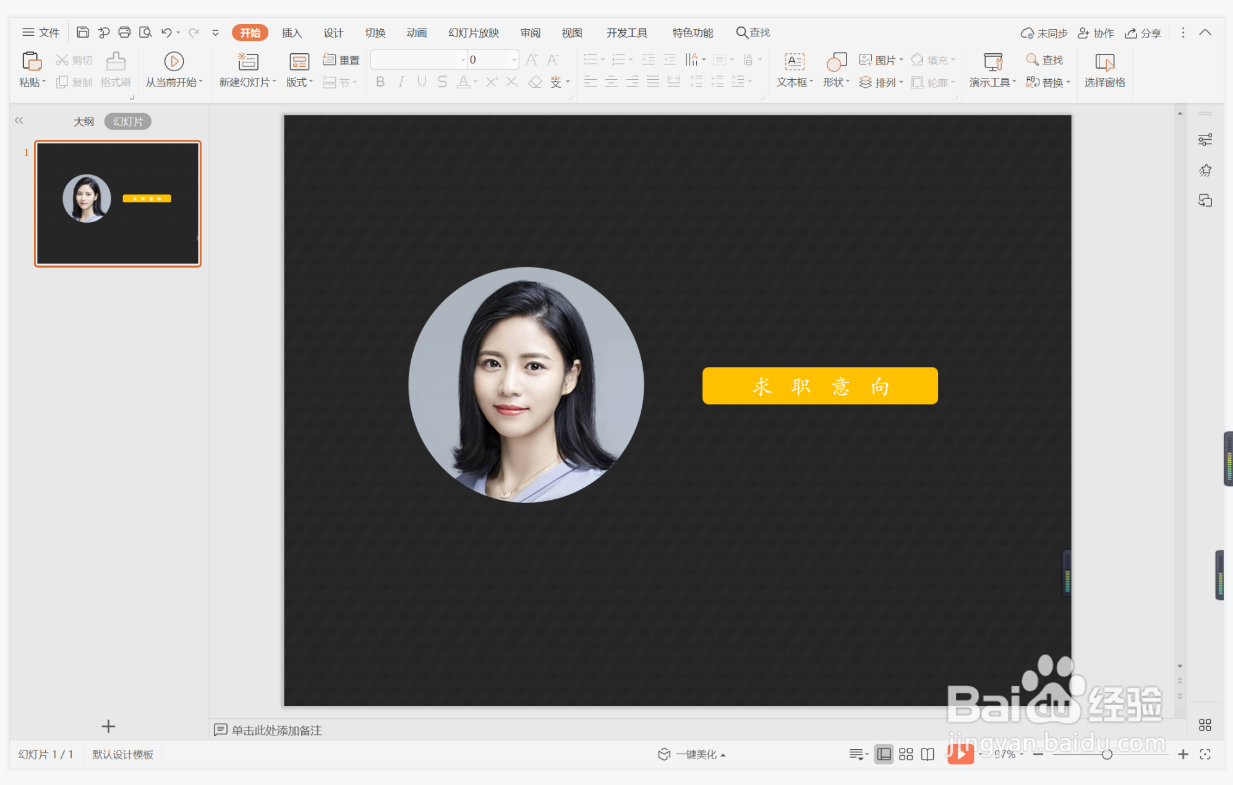Image resolution: width=1233 pixels, height=785 pixels.
Task: Switch to the Outline (大纲) pane tab
Action: coord(83,121)
